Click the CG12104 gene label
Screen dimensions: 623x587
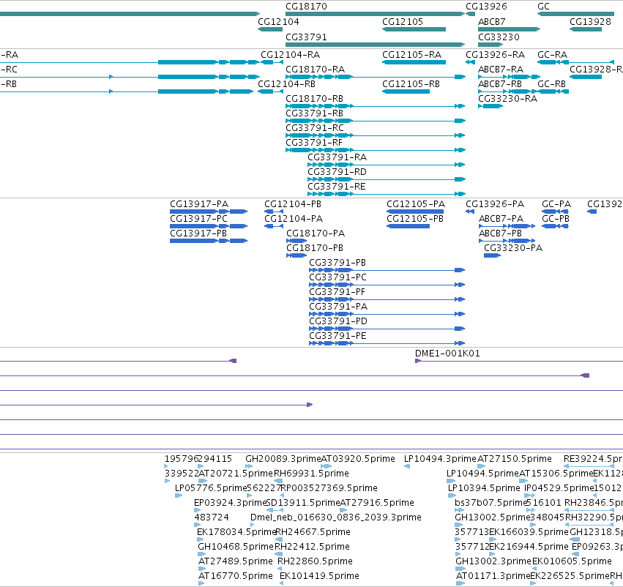[x=278, y=22]
